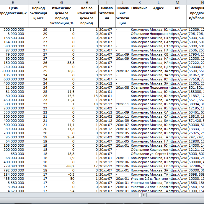Select column L header
This screenshot has width=204, height=204.
point(158,2)
